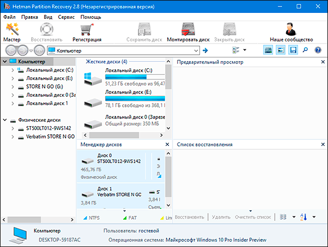Open Регистрация shopping cart icon
This screenshot has width=328, height=247.
pos(87,30)
